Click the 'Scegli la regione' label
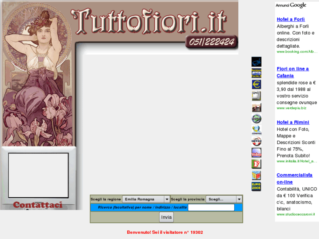 pyautogui.click(x=106, y=199)
